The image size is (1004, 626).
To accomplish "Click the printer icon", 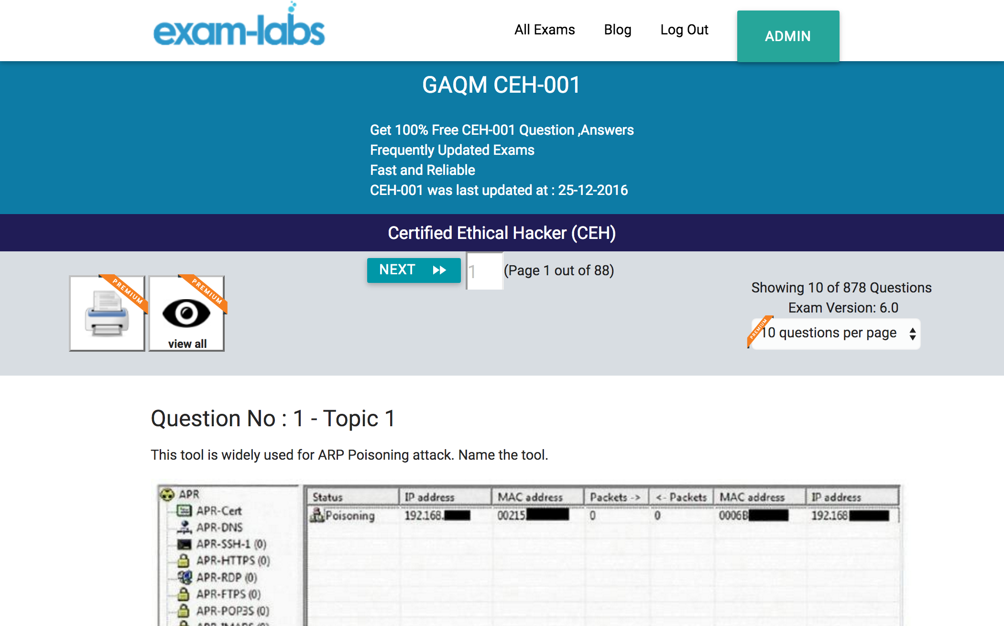I will coord(107,314).
